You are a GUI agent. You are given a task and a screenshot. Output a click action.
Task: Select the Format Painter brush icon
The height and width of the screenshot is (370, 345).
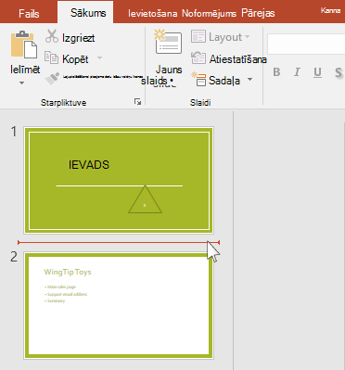point(52,79)
